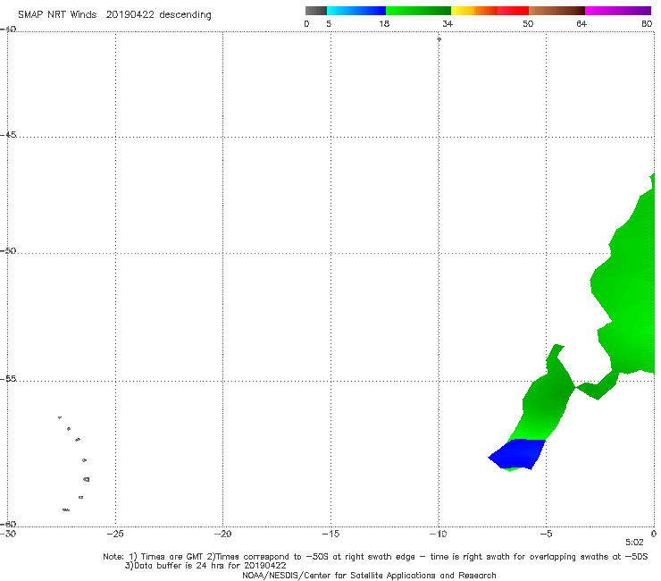Click the "3)Data buffer is 24 hrs" note line
Viewport: 661px width, 581px height.
click(205, 566)
